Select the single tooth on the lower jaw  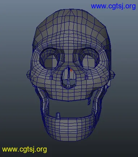(58, 116)
